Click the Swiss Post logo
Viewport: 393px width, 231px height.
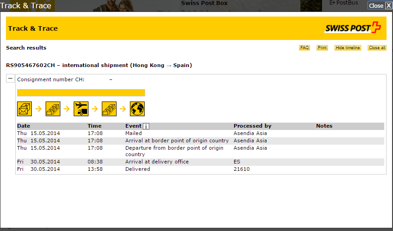pyautogui.click(x=353, y=28)
